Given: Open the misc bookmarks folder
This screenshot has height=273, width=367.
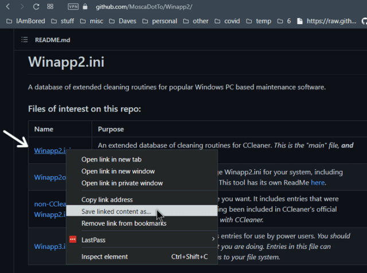Looking at the screenshot, I should pos(92,21).
